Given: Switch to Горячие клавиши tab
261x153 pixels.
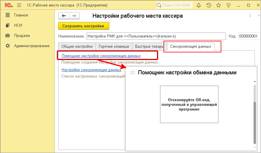Looking at the screenshot, I should tap(114, 46).
